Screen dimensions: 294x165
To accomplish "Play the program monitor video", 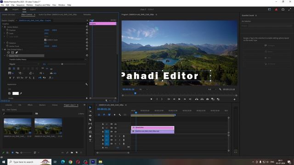I will (179, 99).
